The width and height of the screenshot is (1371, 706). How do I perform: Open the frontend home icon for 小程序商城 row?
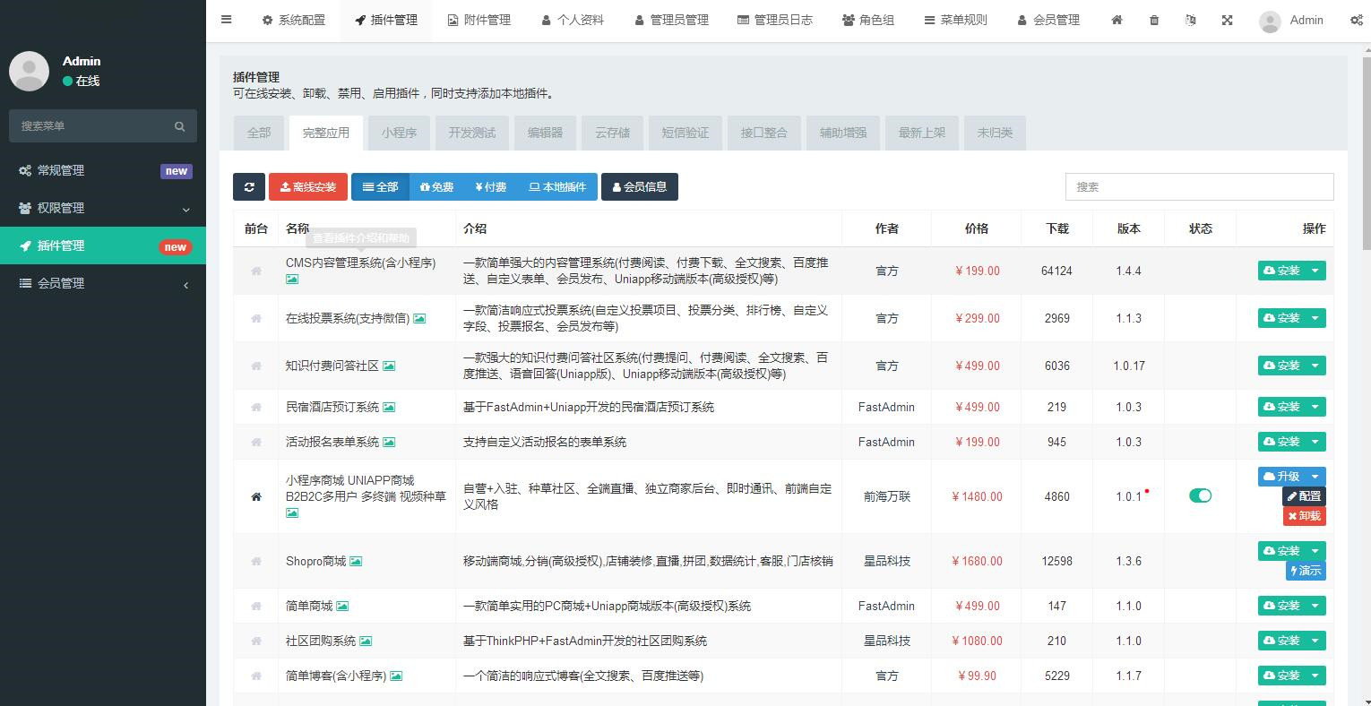[256, 496]
